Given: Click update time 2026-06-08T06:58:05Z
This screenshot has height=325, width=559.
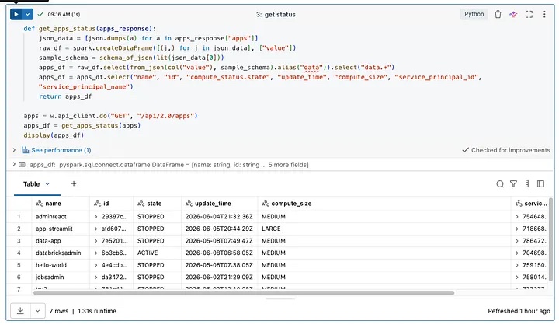Looking at the screenshot, I should [x=220, y=253].
